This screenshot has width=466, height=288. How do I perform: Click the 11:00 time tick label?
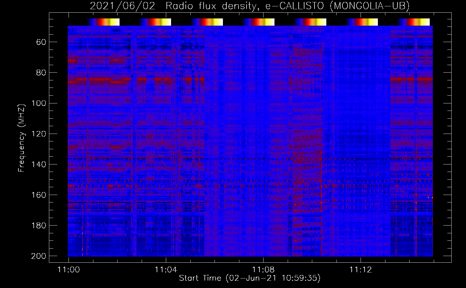(69, 270)
